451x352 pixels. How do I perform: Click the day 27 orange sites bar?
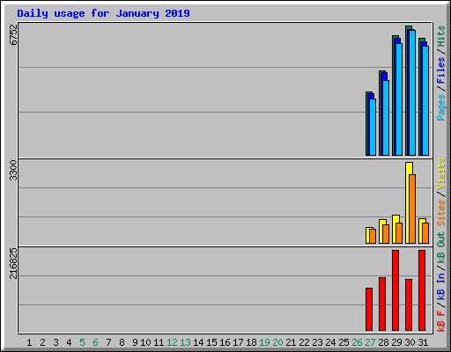[x=373, y=236]
